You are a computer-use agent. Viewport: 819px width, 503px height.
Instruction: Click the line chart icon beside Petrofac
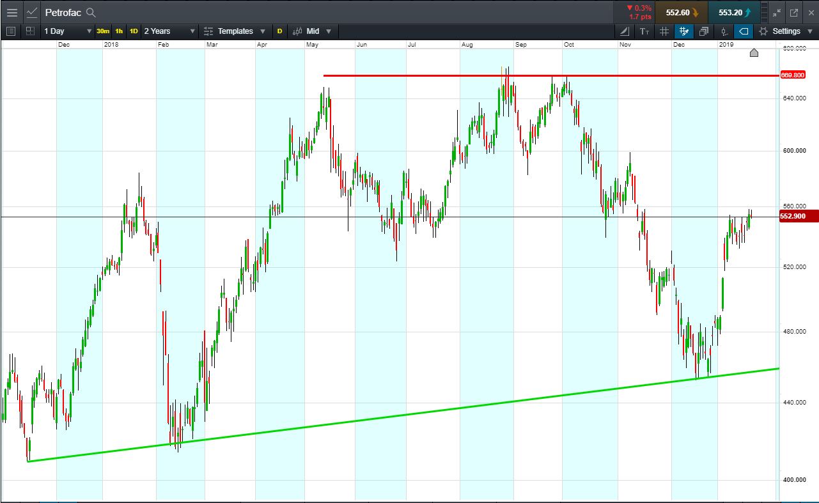click(x=32, y=12)
